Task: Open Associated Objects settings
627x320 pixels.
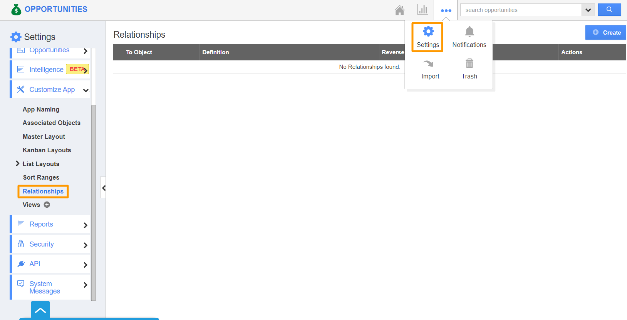Action: (52, 123)
